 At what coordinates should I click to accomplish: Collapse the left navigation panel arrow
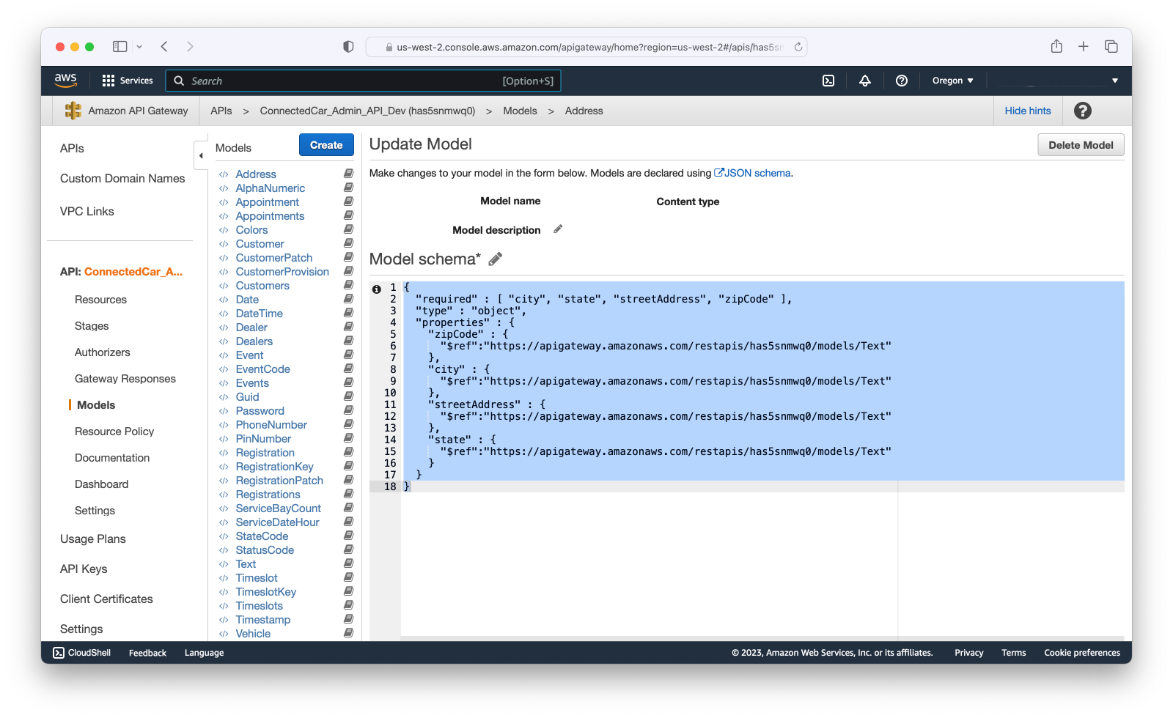pyautogui.click(x=201, y=155)
